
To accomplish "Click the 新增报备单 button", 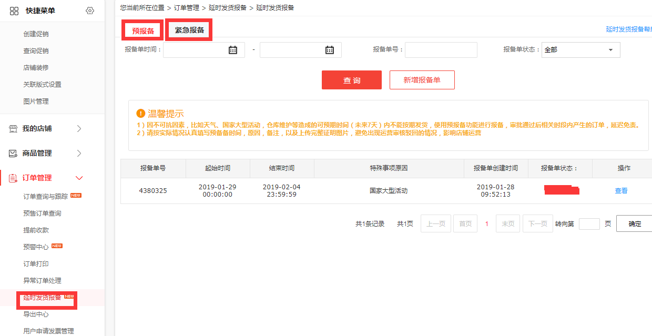I will click(422, 80).
